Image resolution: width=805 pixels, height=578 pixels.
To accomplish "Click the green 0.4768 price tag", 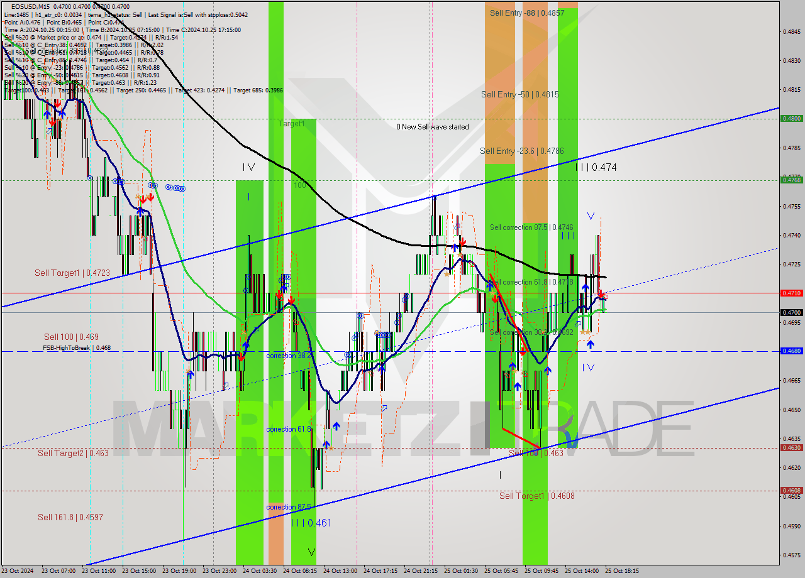I will (x=791, y=180).
